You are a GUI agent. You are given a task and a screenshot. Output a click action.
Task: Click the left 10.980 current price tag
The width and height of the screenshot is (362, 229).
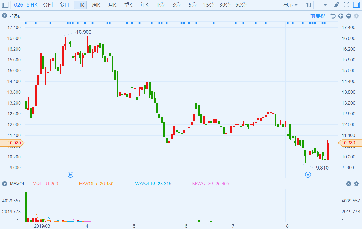click(12, 143)
